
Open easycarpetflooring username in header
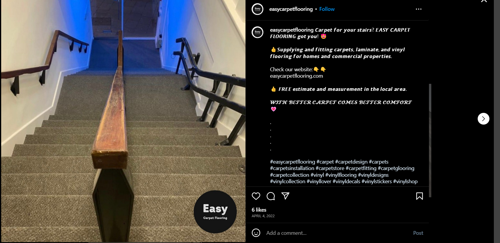pyautogui.click(x=291, y=9)
